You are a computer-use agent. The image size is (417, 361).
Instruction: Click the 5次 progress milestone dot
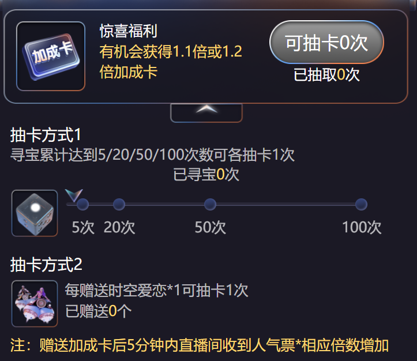[x=82, y=204]
